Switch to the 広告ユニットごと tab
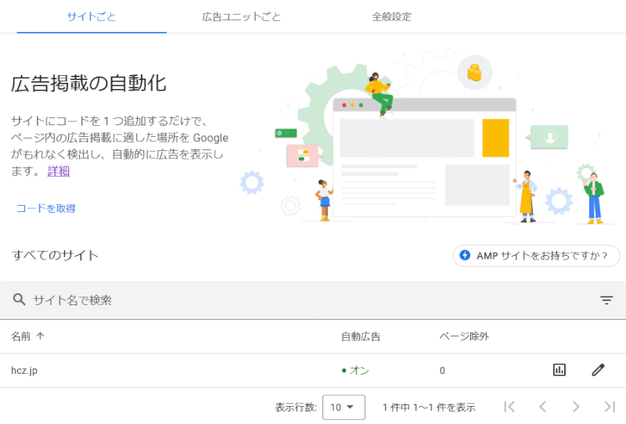This screenshot has height=424, width=626. coord(241,16)
